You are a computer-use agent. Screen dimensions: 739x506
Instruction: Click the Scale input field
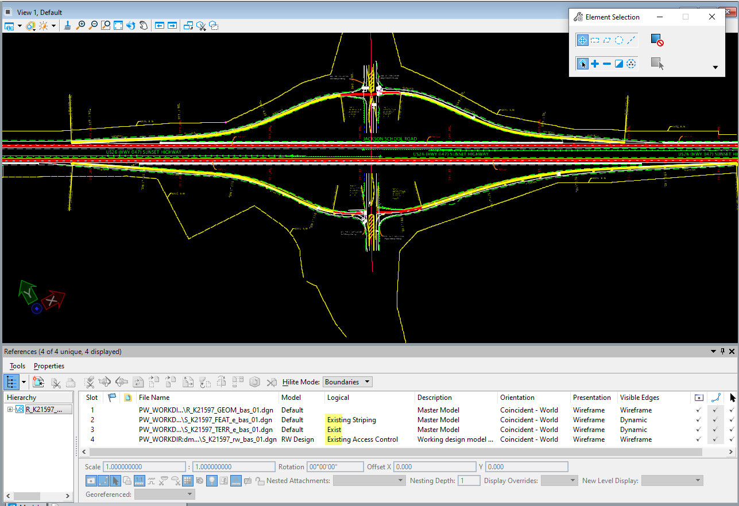[144, 467]
